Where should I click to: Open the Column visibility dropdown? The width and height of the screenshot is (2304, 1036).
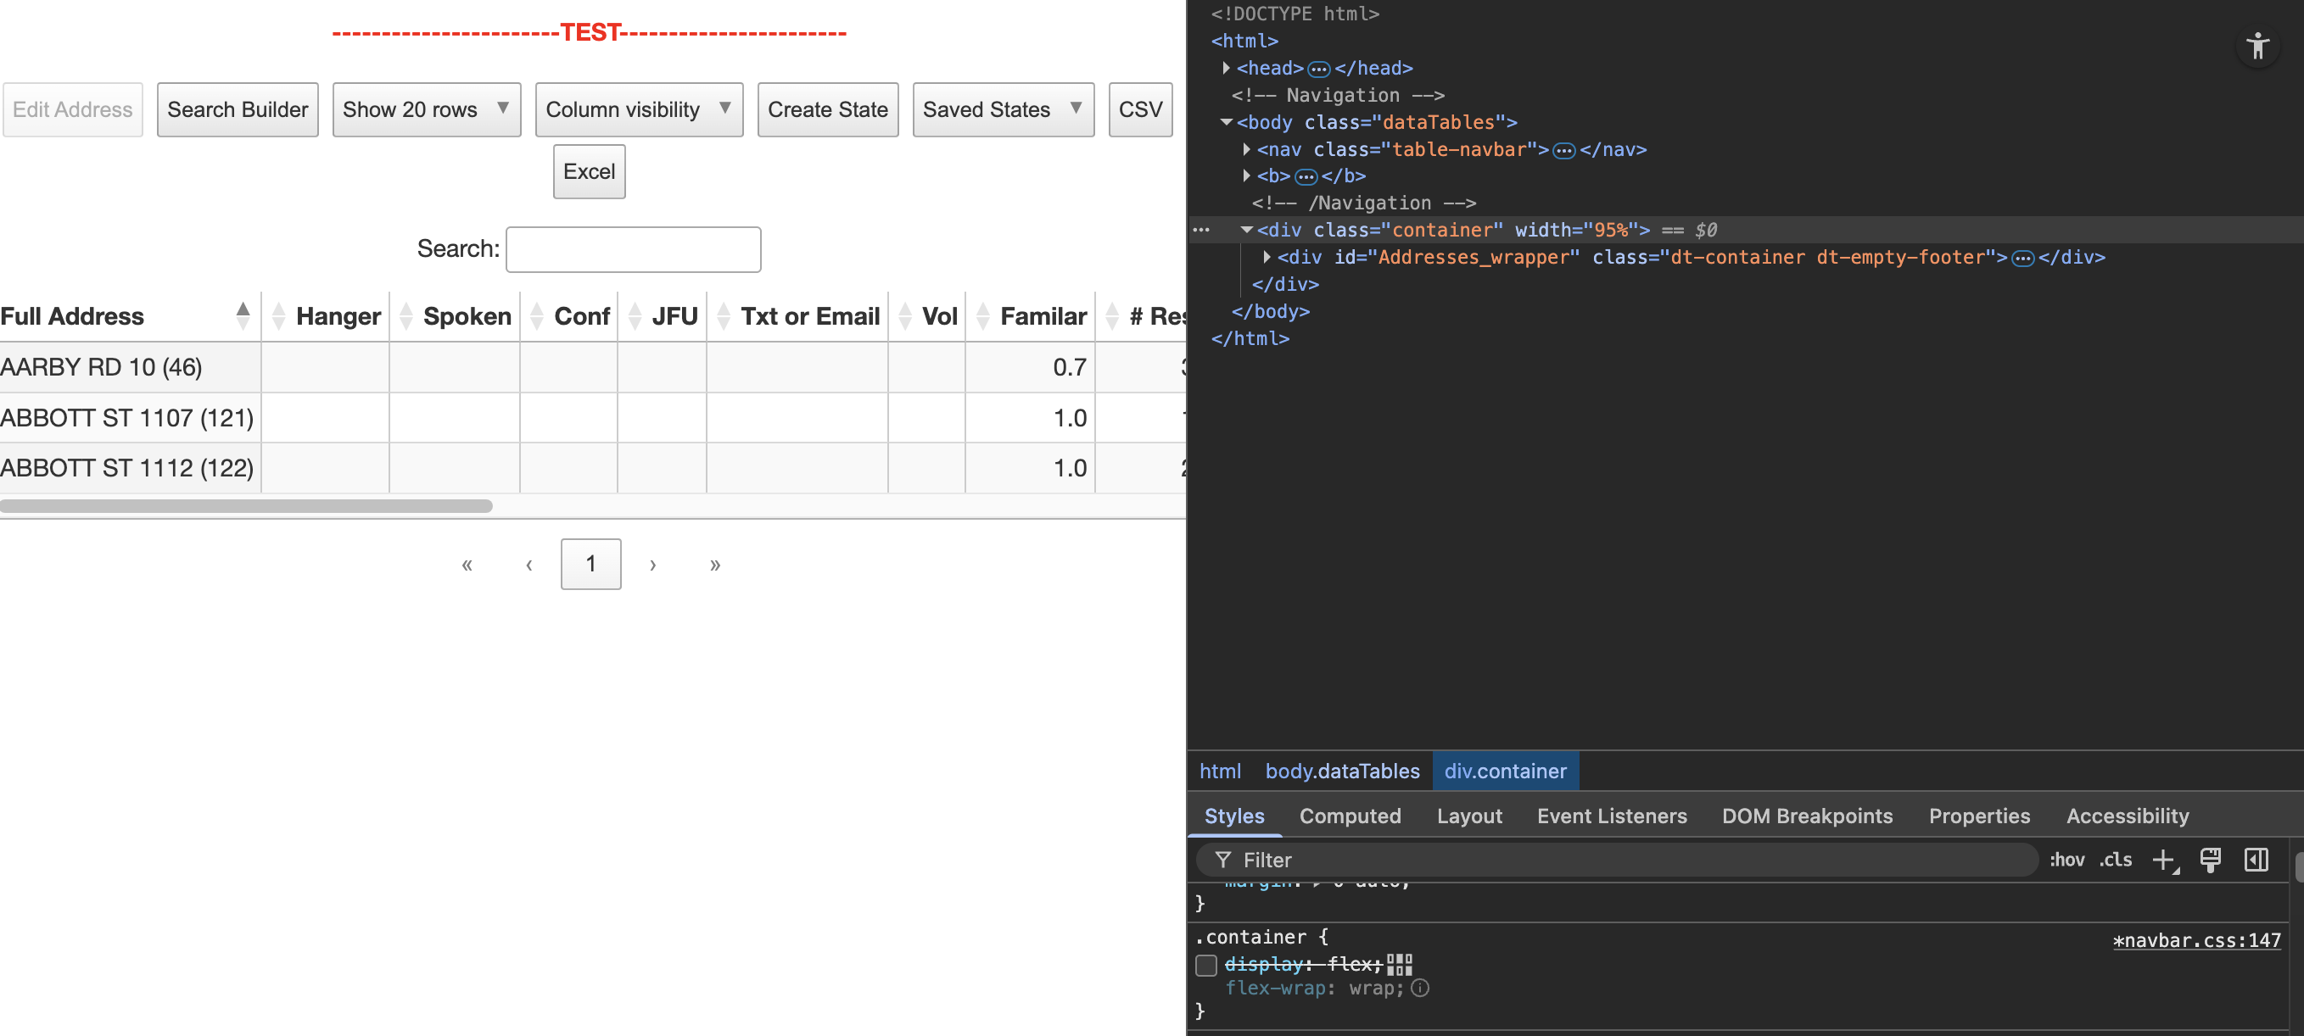pyautogui.click(x=639, y=110)
